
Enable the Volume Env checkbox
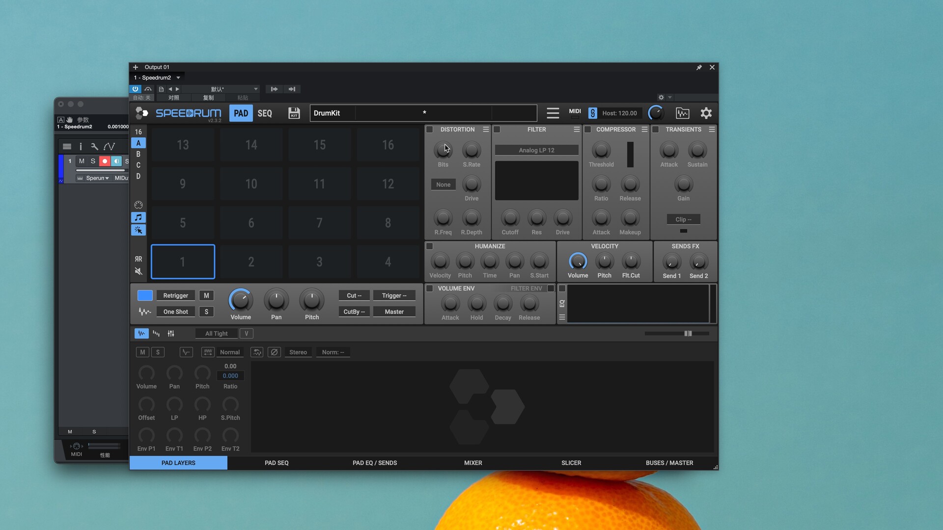(x=429, y=289)
